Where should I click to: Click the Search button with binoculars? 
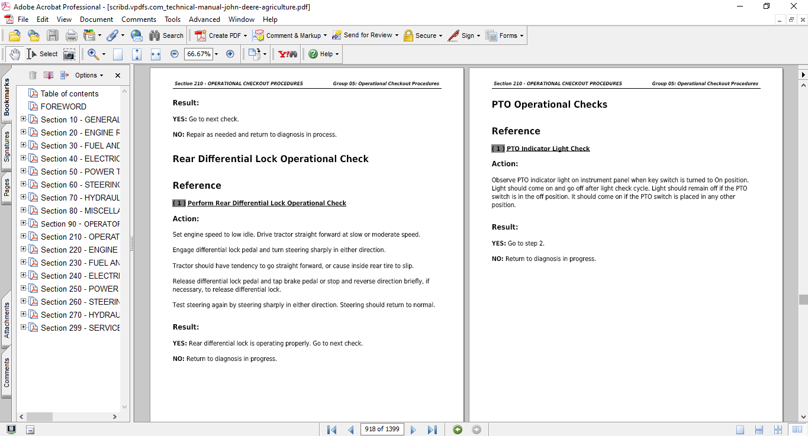click(166, 35)
